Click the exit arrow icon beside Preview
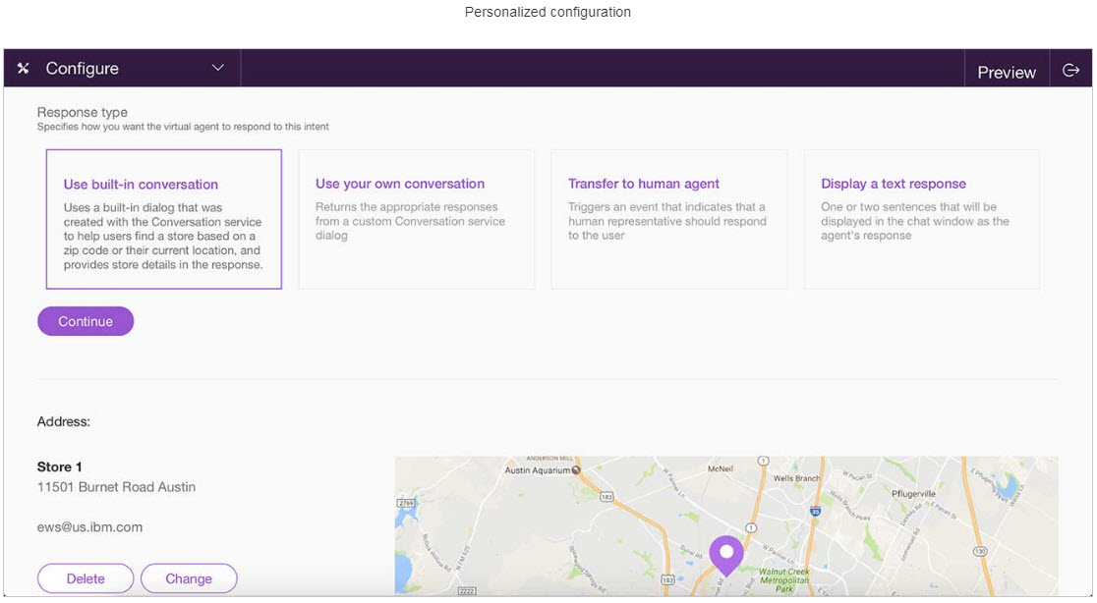 coord(1071,70)
